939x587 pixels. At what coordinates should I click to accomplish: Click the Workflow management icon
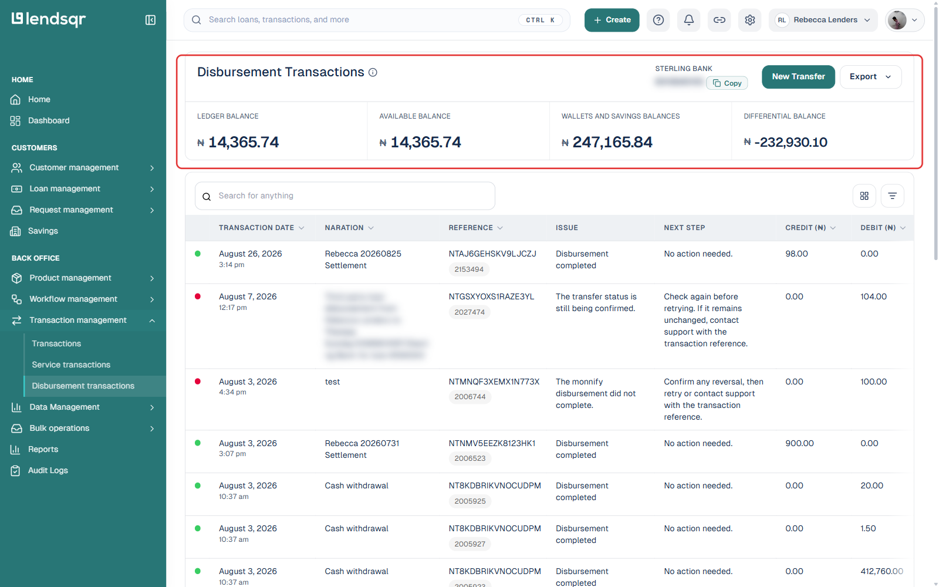[x=16, y=299]
